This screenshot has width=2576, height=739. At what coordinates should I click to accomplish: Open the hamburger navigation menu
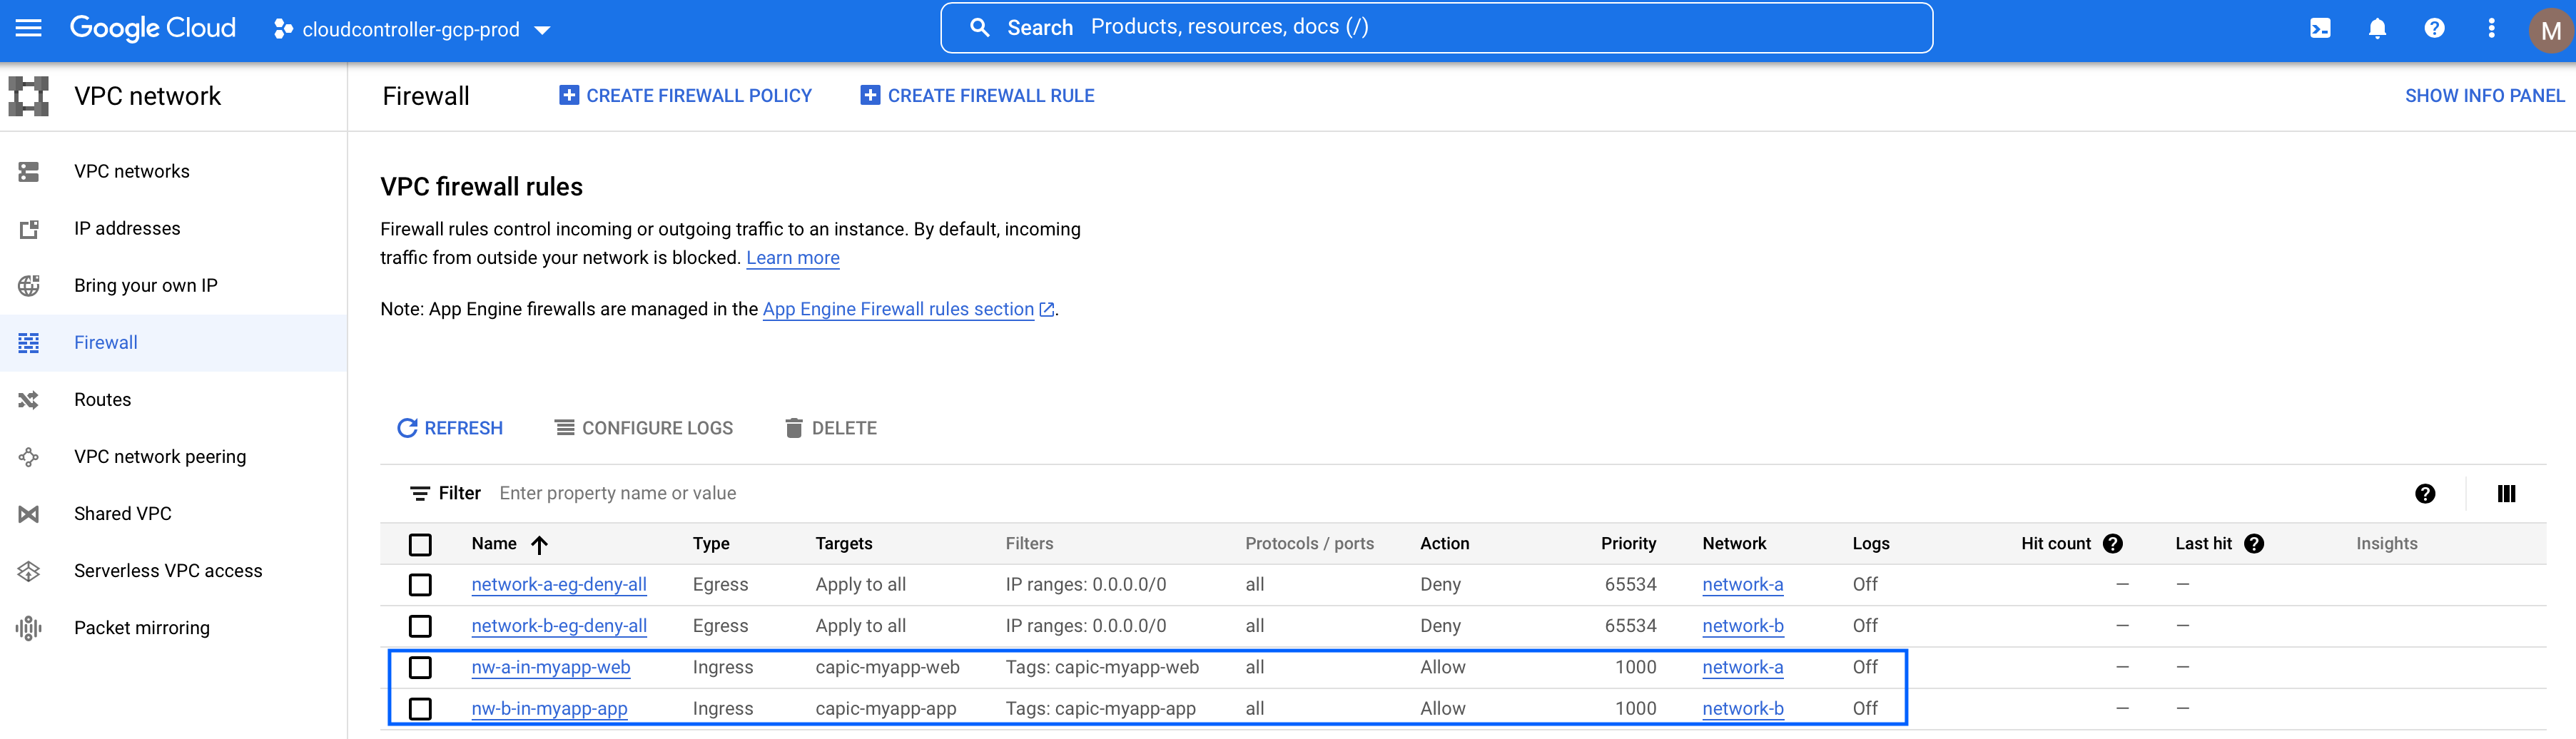pyautogui.click(x=29, y=28)
